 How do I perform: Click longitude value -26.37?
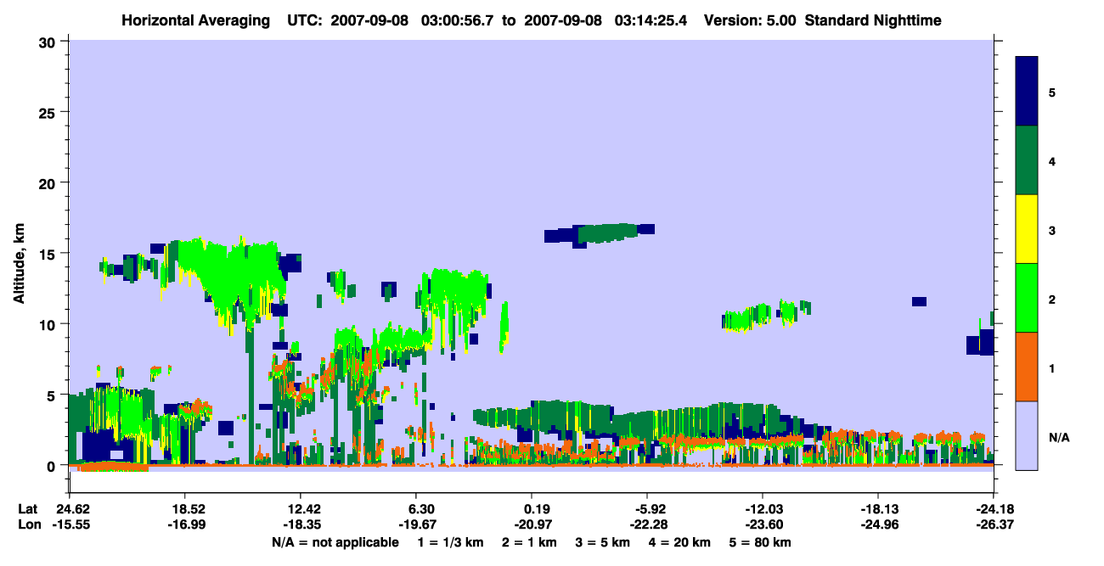pyautogui.click(x=994, y=524)
